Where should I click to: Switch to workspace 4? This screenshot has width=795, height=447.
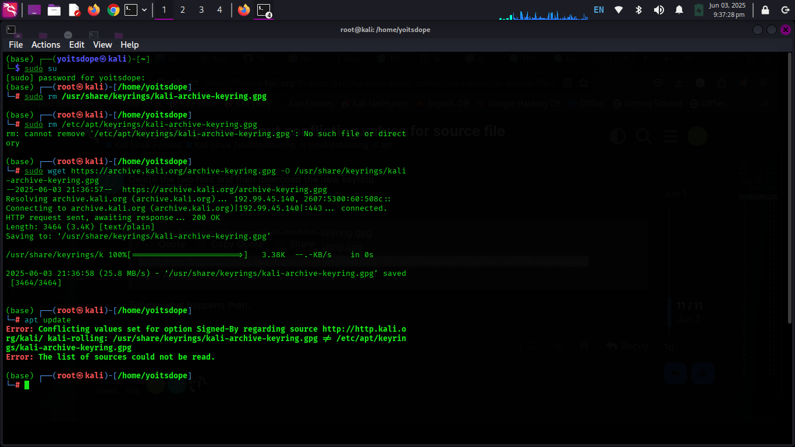tap(219, 10)
